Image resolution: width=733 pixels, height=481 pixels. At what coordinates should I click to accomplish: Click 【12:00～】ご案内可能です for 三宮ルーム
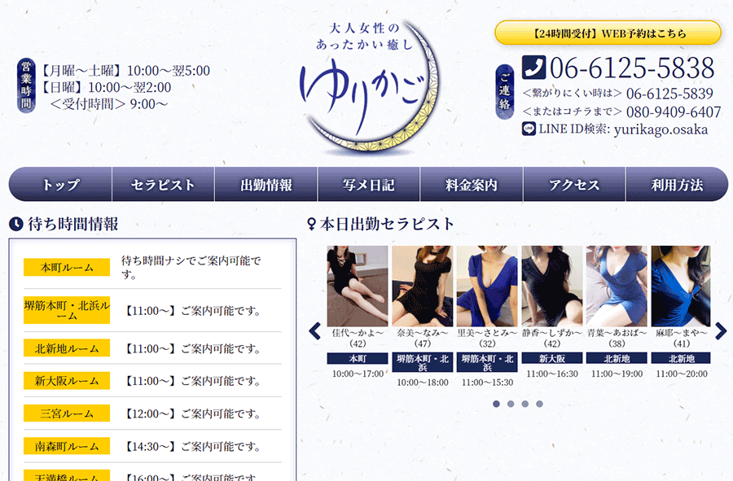point(191,413)
